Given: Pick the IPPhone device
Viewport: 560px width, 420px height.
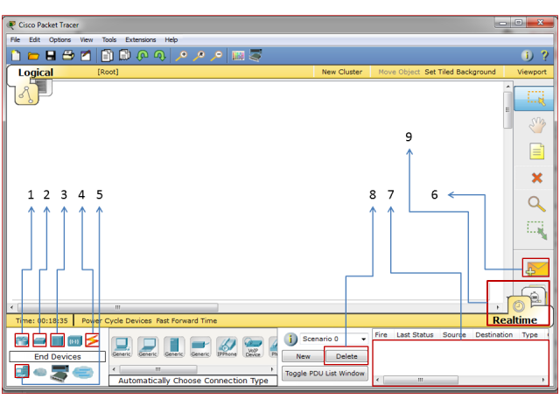Looking at the screenshot, I should click(227, 346).
